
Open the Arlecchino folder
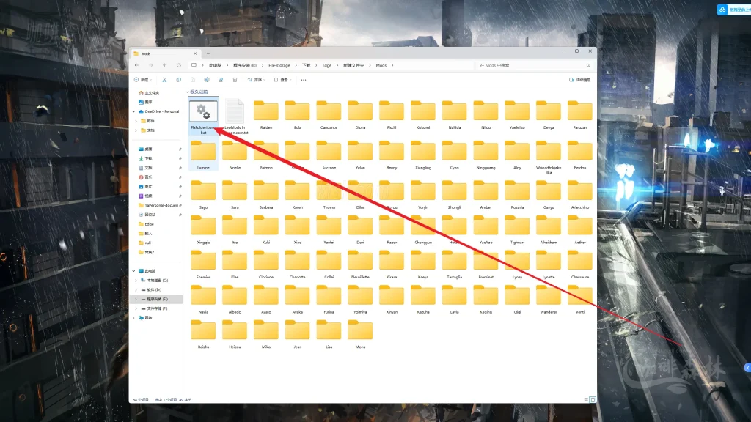(x=580, y=195)
